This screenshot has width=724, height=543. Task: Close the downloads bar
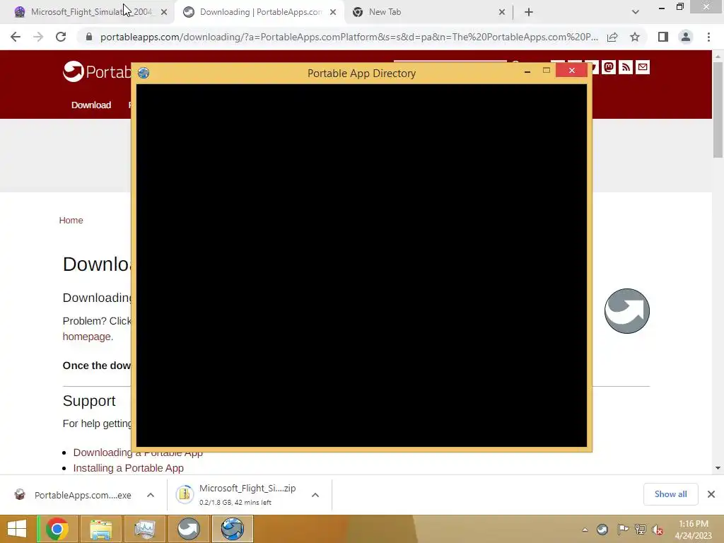[x=711, y=494]
